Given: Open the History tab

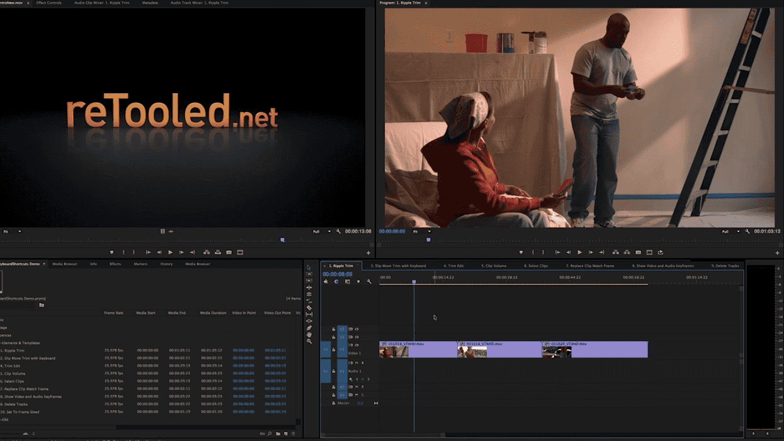Looking at the screenshot, I should coord(166,264).
